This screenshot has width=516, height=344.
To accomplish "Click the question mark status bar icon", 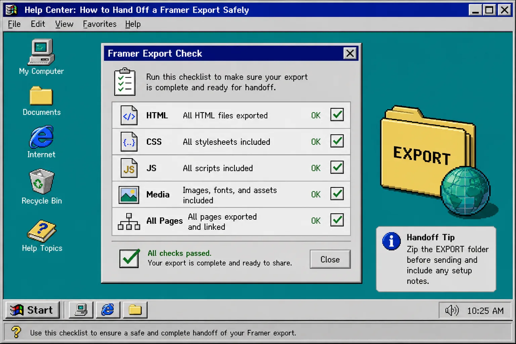I will [x=16, y=332].
